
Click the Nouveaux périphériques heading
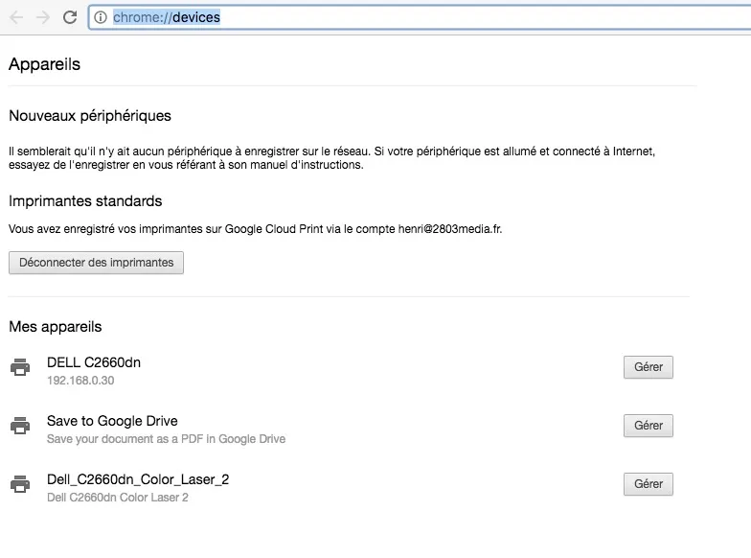point(90,116)
